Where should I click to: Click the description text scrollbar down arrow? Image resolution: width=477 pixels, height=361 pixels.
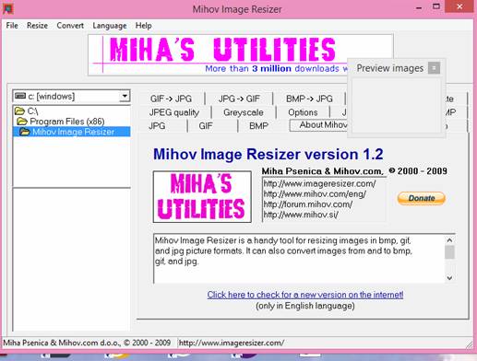pyautogui.click(x=449, y=278)
